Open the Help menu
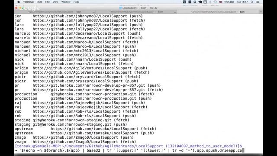The height and width of the screenshot is (156, 277). pos(76,2)
